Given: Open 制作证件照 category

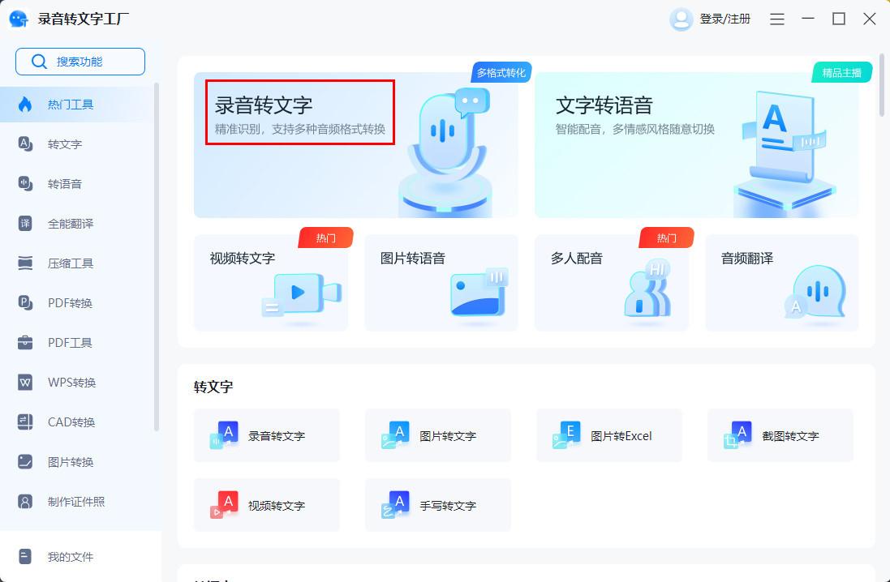Looking at the screenshot, I should click(77, 502).
